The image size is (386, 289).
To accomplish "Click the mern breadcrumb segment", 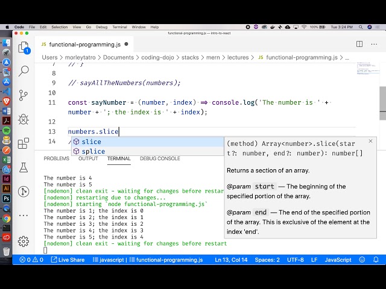I will pyautogui.click(x=213, y=58).
